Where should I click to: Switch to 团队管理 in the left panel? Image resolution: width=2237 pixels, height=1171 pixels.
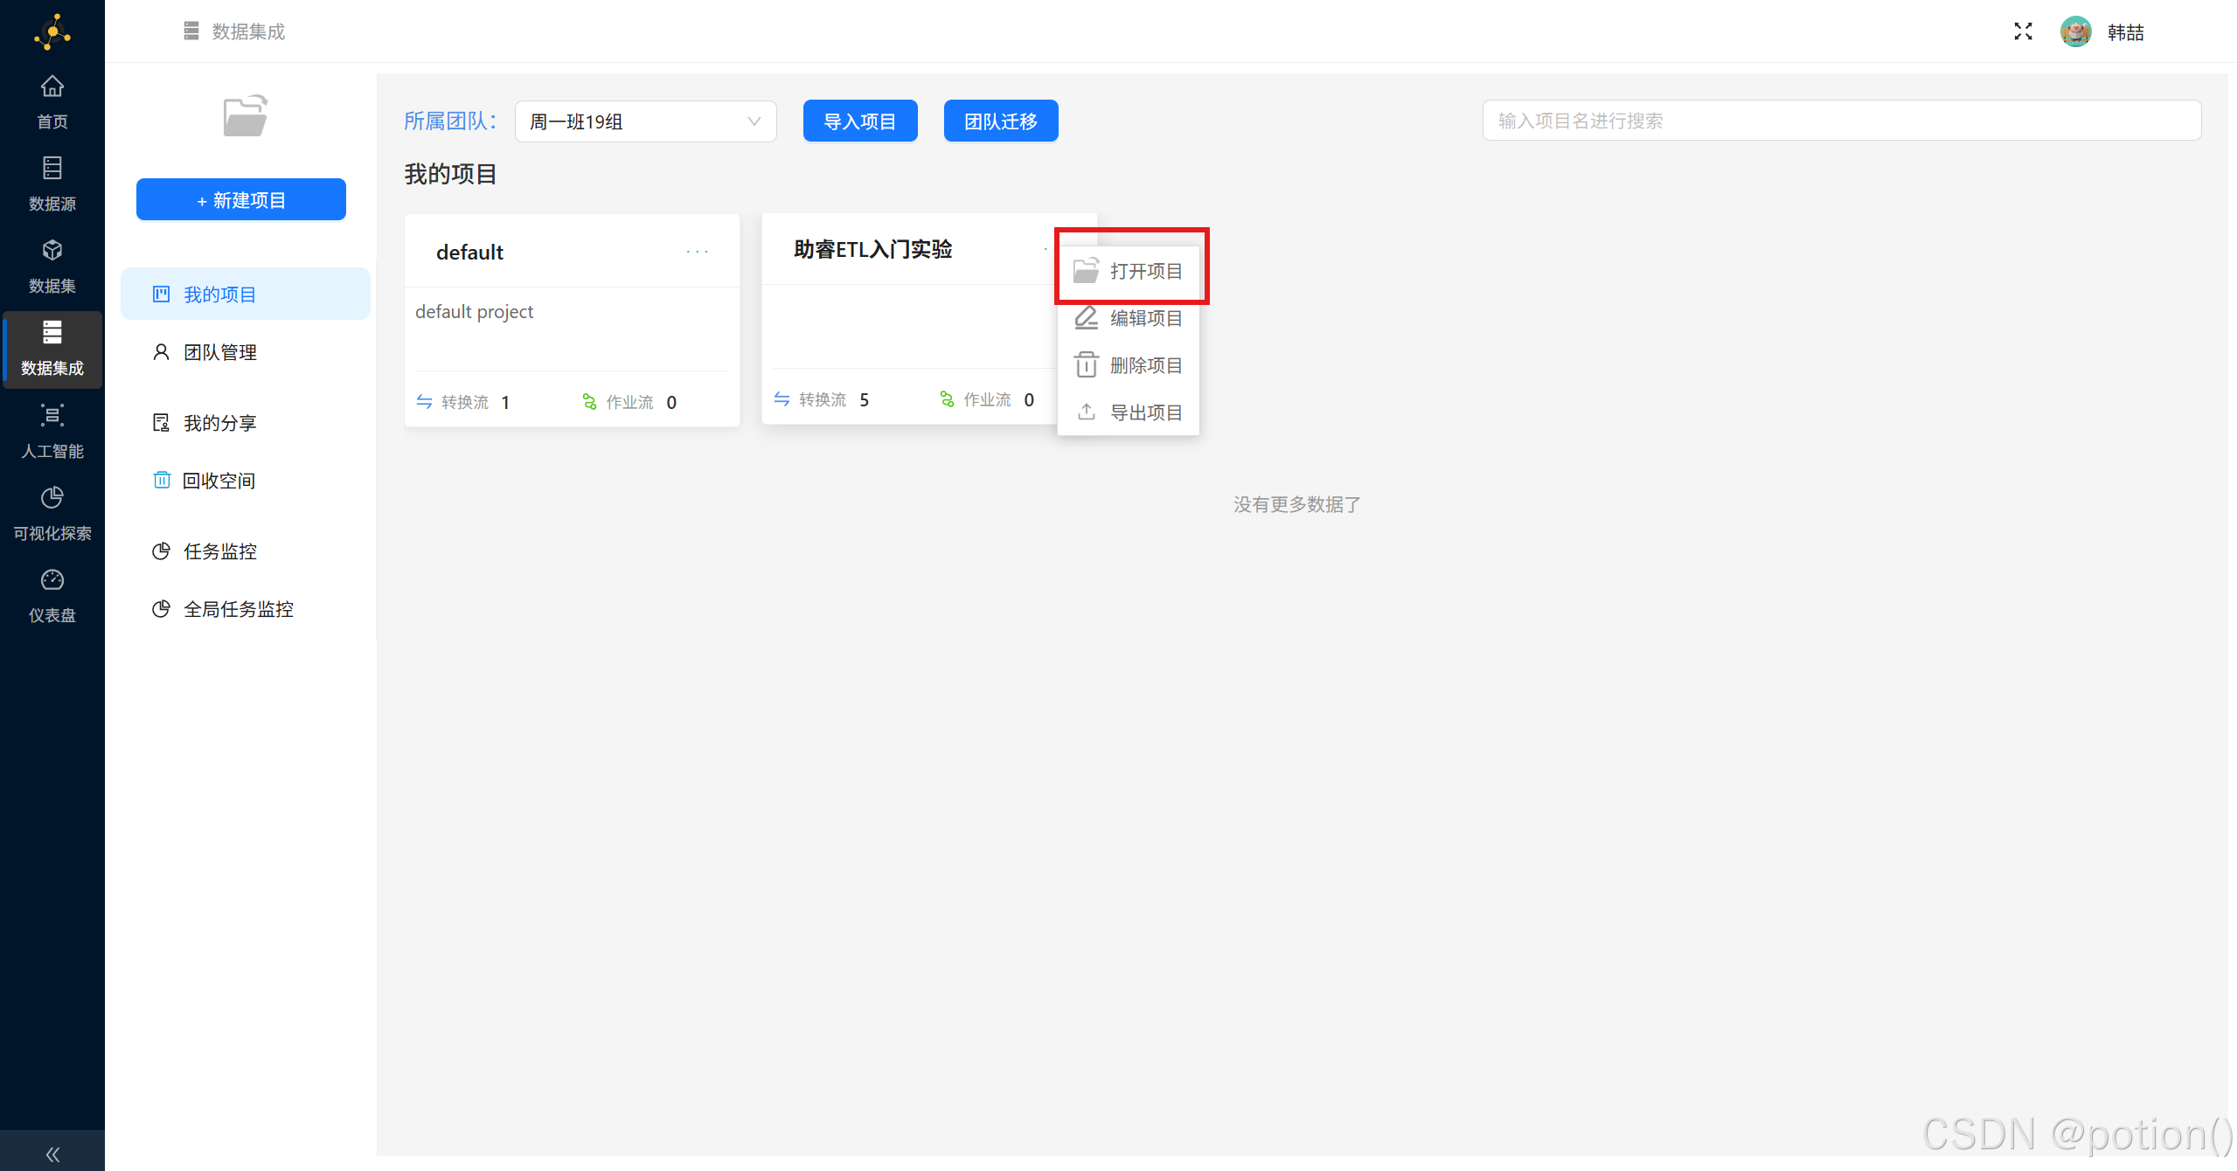(219, 351)
